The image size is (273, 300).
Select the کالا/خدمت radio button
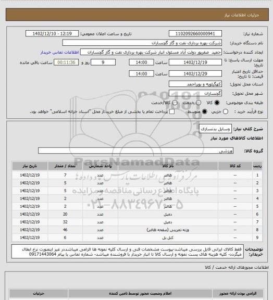tap(175, 103)
